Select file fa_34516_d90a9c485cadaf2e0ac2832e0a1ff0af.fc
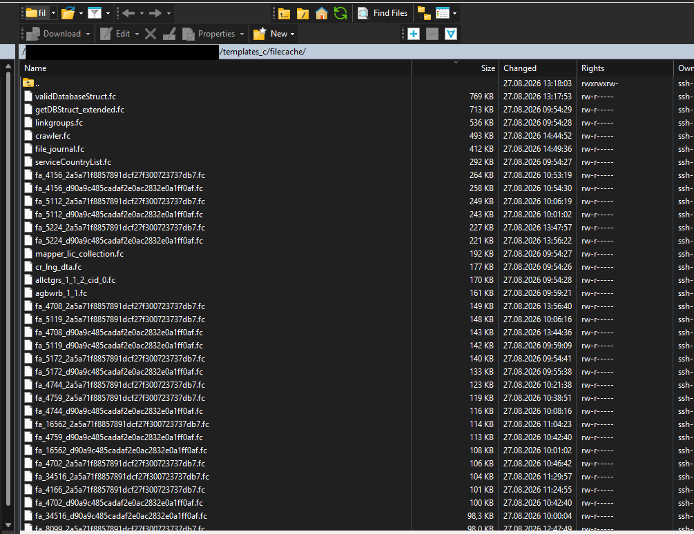Screen dimensions: 694x534 pyautogui.click(x=121, y=516)
